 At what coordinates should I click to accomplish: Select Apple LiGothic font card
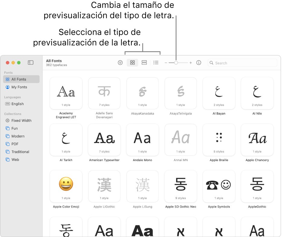[104, 186]
